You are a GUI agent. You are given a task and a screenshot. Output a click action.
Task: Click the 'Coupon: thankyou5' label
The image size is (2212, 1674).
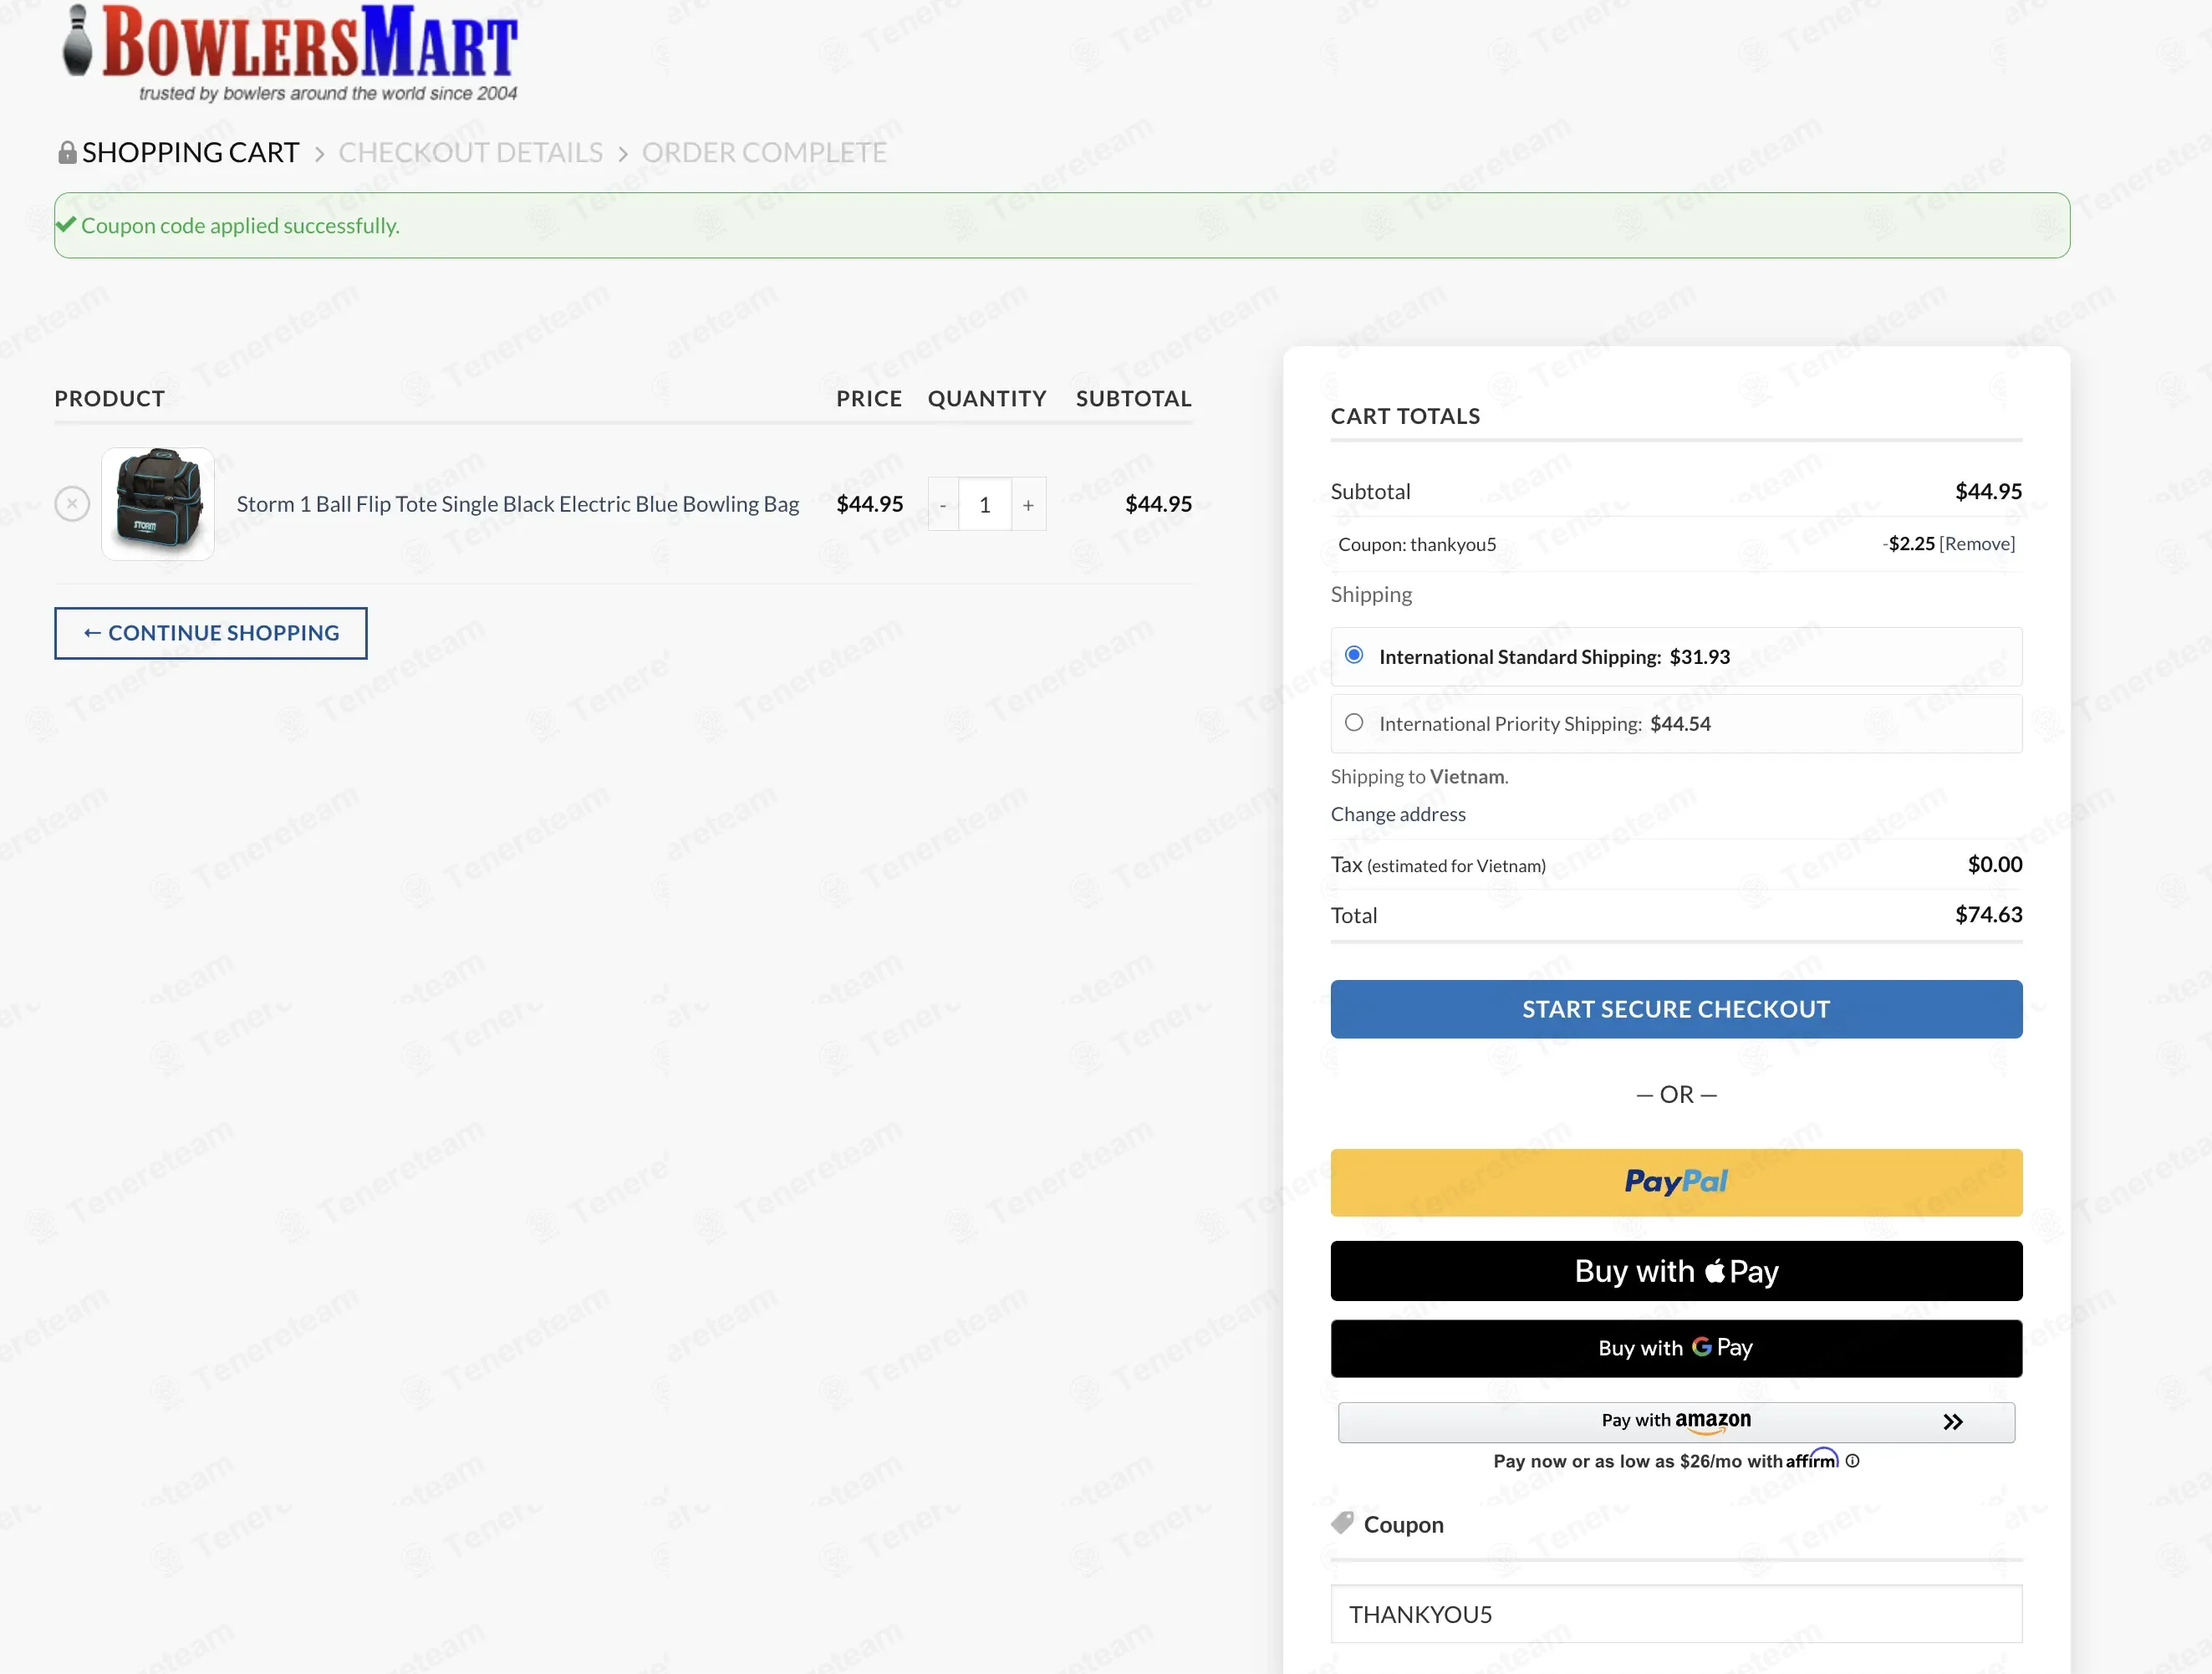tap(1417, 544)
